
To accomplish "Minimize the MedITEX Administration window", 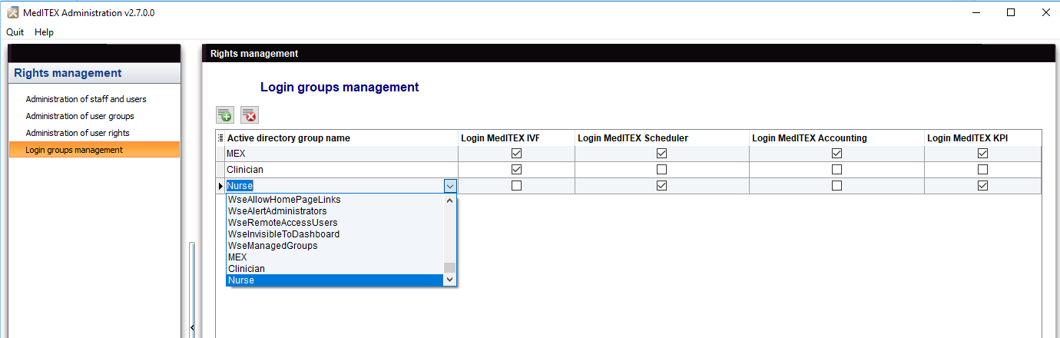I will click(x=976, y=12).
